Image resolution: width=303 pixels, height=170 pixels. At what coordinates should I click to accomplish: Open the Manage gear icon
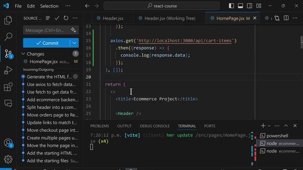8,159
